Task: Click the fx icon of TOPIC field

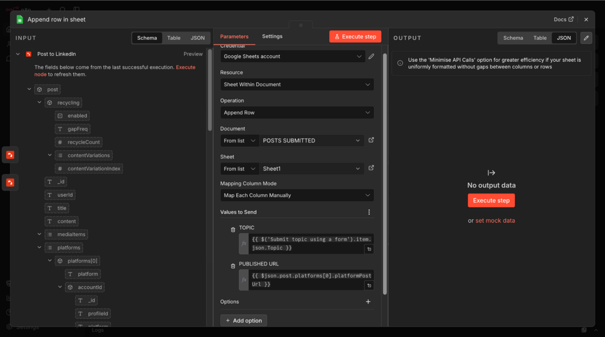Action: (244, 244)
